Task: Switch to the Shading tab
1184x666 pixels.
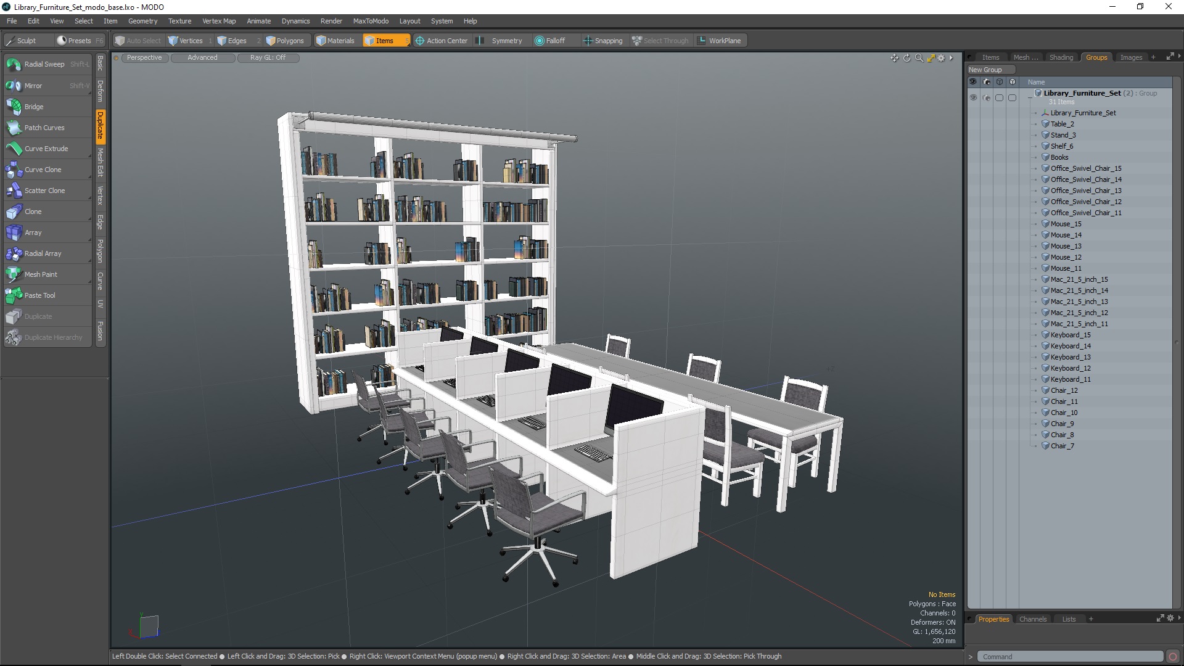Action: (1061, 57)
